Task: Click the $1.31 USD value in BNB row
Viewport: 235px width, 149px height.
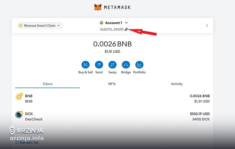Action: [x=202, y=101]
